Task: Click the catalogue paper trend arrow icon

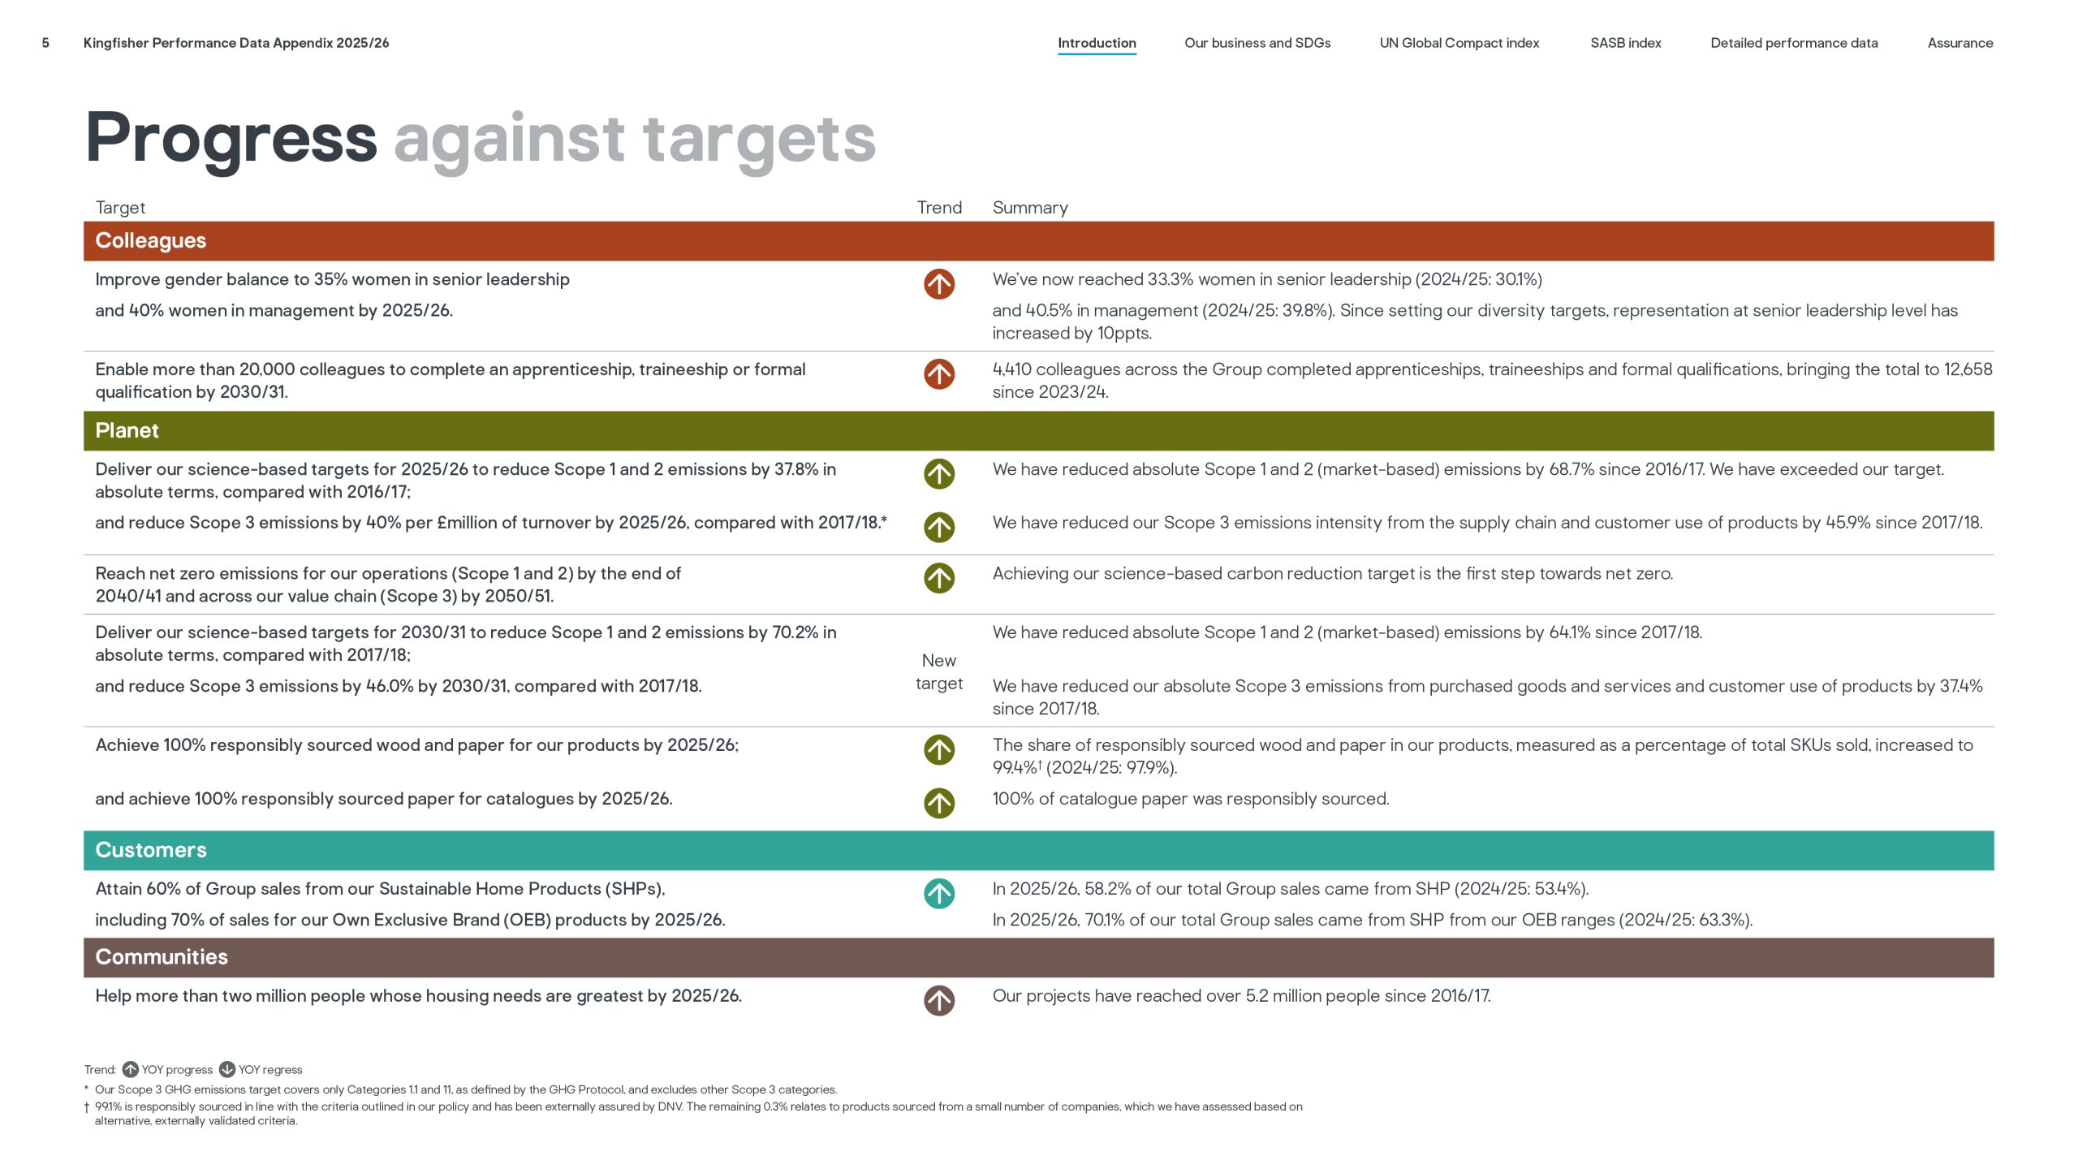Action: [939, 804]
